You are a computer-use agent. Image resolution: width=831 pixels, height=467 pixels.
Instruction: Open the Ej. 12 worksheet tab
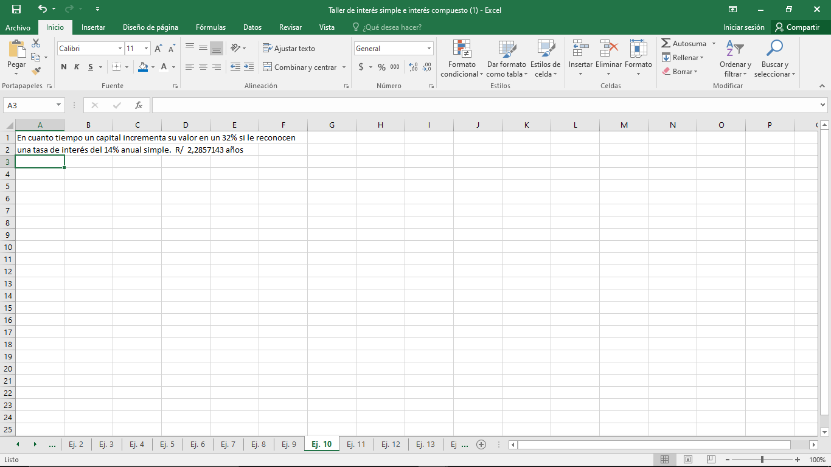pyautogui.click(x=390, y=444)
